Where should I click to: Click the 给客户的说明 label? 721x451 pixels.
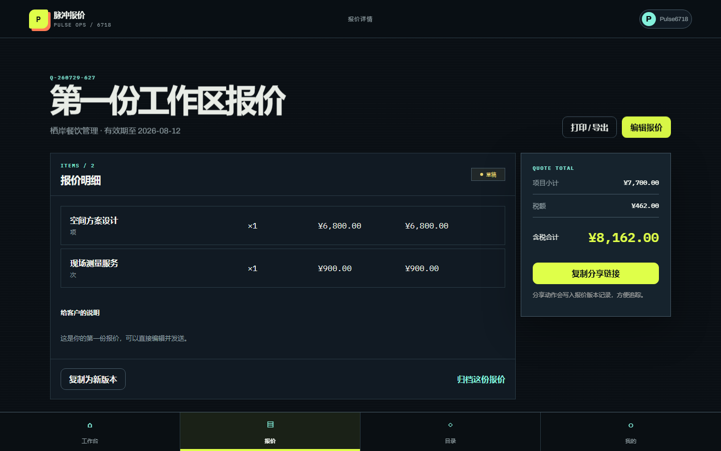[x=80, y=313]
